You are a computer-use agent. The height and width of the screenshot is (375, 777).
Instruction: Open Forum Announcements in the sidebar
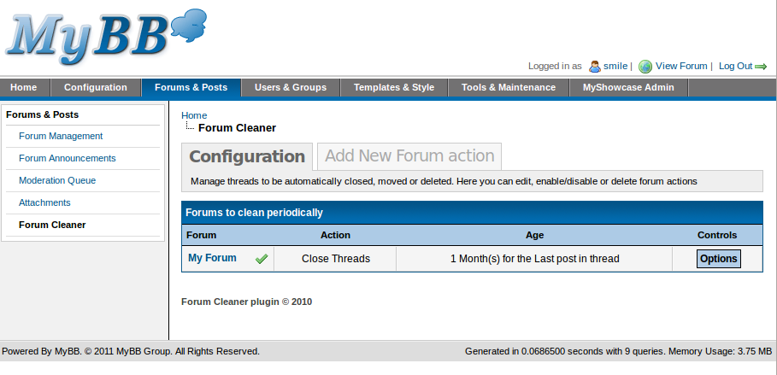click(68, 158)
